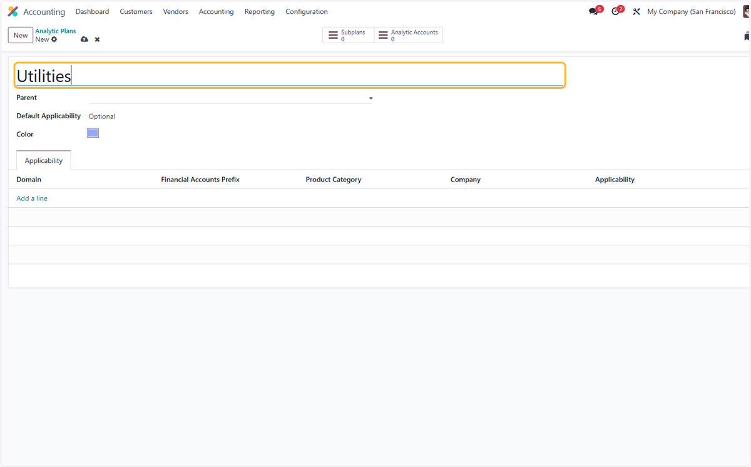
Task: Discard changes with the X icon
Action: 97,39
